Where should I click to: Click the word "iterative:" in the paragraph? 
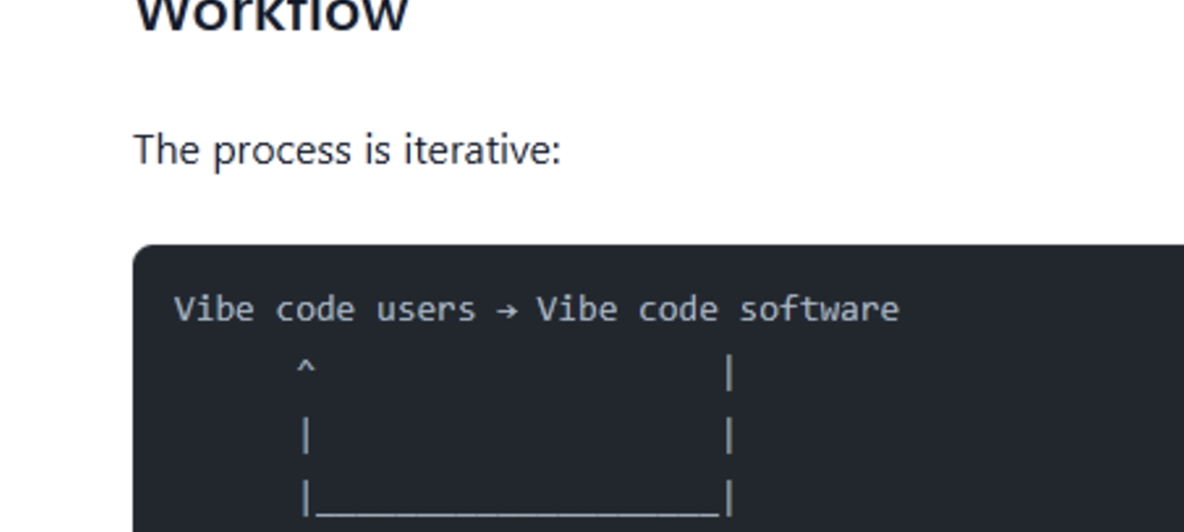tap(482, 150)
